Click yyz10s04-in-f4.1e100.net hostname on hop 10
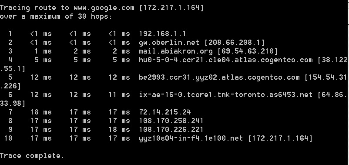Image resolution: width=349 pixels, height=165 pixels. point(191,138)
